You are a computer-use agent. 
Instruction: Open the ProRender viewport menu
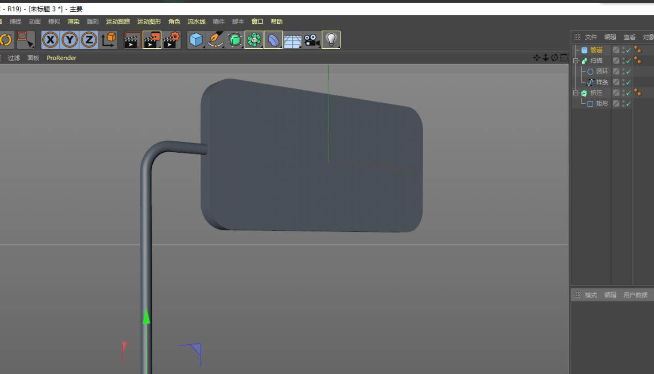coord(61,58)
